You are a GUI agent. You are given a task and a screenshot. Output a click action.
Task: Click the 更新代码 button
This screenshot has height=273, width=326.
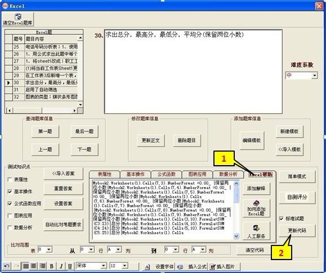click(297, 230)
